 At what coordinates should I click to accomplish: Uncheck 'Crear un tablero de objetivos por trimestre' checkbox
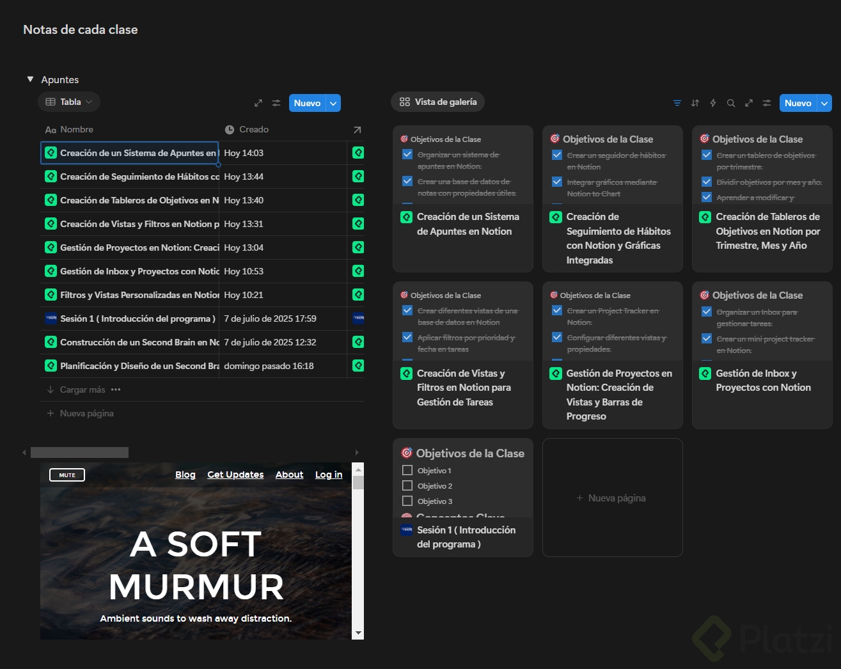(707, 155)
